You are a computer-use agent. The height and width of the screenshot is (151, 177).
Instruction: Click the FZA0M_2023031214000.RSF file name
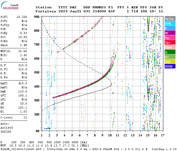point(21,149)
